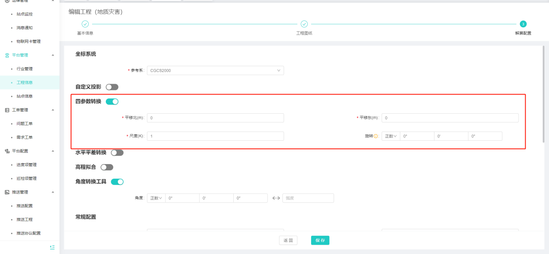Open the 参考系 CGCS2000 dropdown
Screen dimensions: 549x254
[215, 70]
